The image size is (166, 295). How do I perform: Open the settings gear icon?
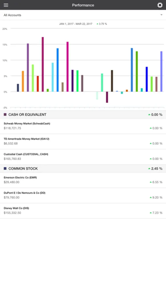point(160,5)
